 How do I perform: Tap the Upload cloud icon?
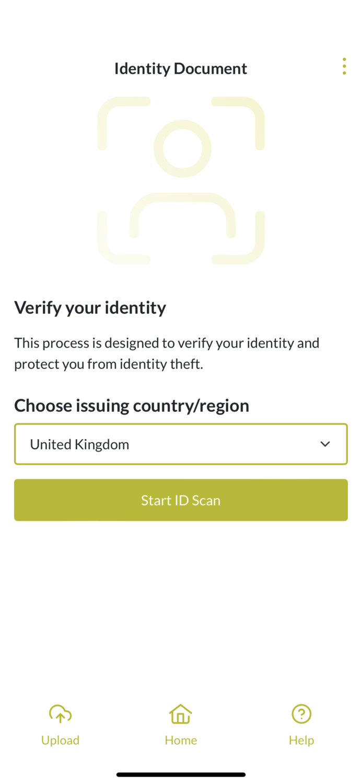(x=60, y=714)
